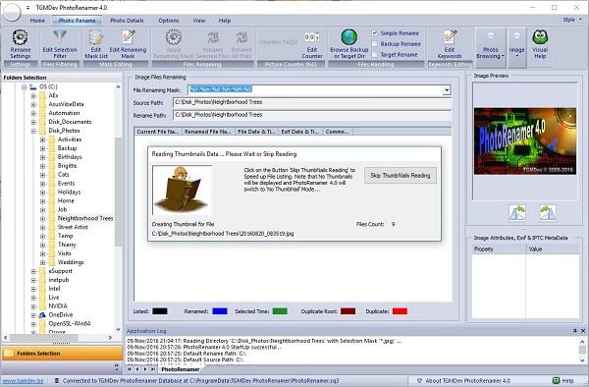Click the Renamed blue color swatch
The width and height of the screenshot is (589, 387).
click(220, 311)
